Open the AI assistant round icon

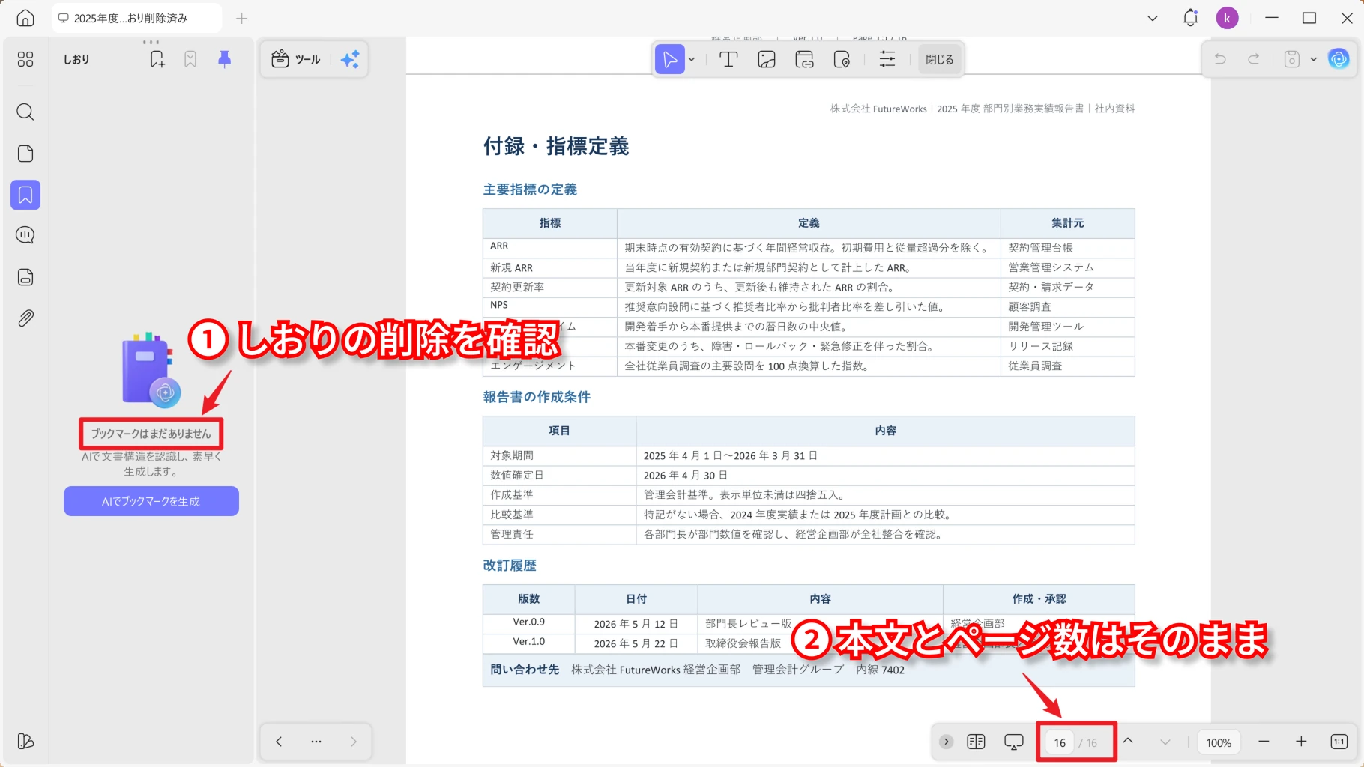click(x=1339, y=58)
